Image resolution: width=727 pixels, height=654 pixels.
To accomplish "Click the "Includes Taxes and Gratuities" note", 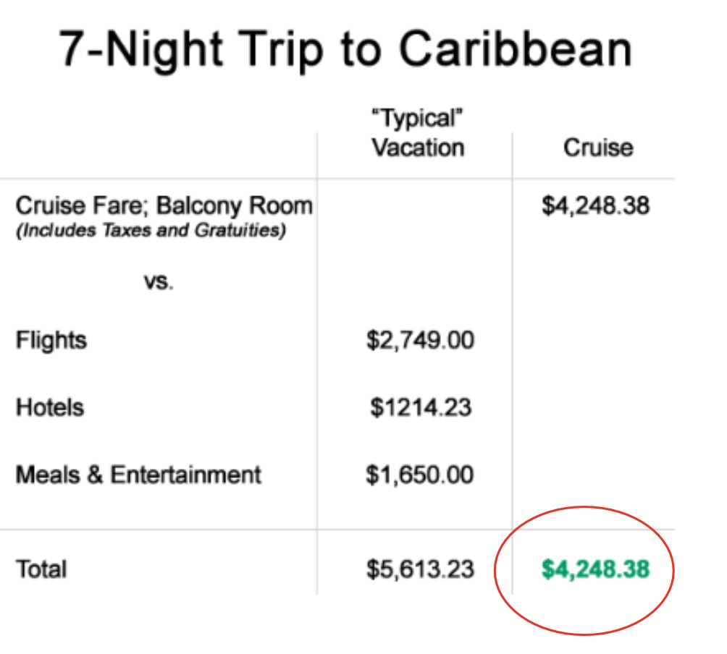I will point(151,232).
